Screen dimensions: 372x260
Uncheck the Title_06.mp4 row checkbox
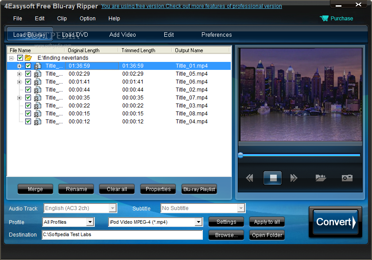[x=28, y=81]
